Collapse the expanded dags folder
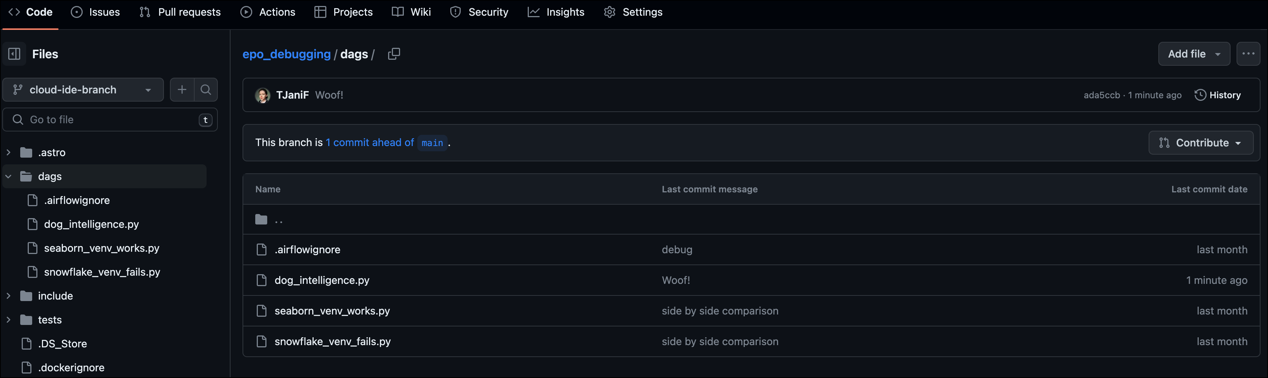 [x=8, y=176]
